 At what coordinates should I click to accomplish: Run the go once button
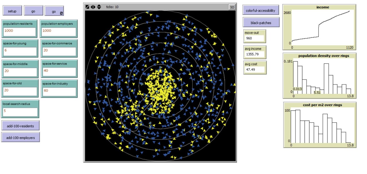pyautogui.click(x=33, y=11)
